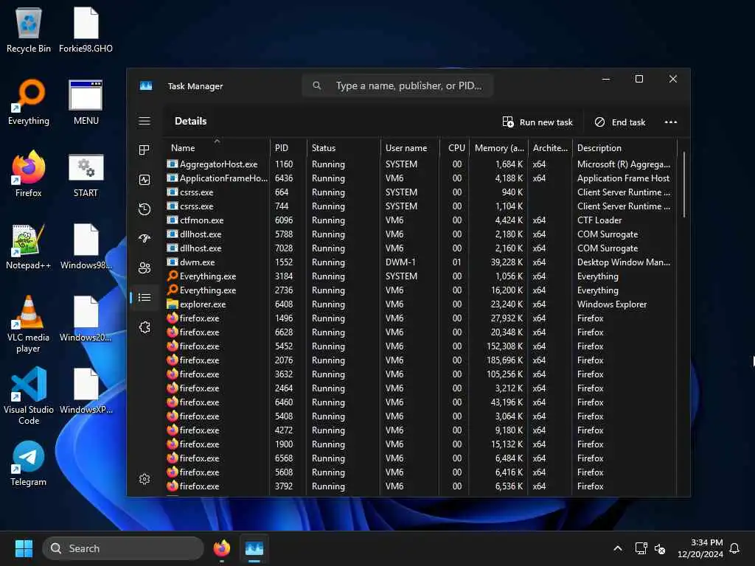Select the explorer.exe process row
Screen dimensions: 755x566
click(421, 304)
